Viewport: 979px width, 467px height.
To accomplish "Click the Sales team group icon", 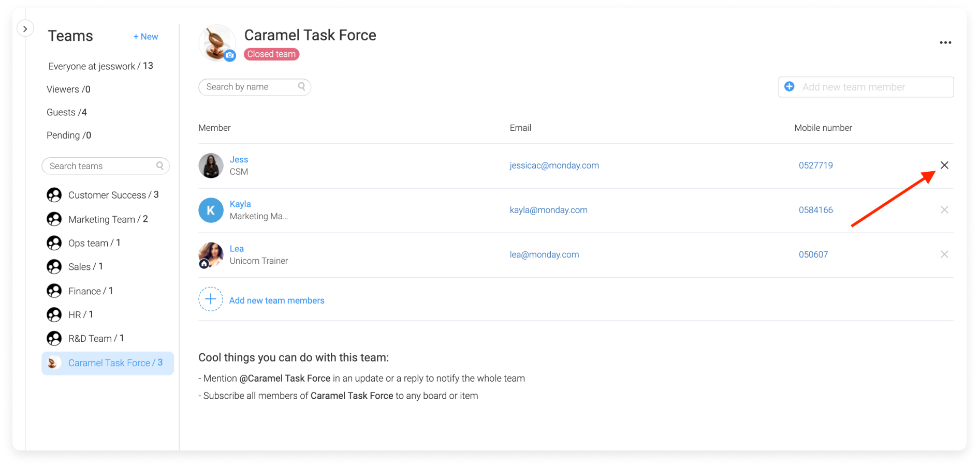I will pyautogui.click(x=54, y=267).
